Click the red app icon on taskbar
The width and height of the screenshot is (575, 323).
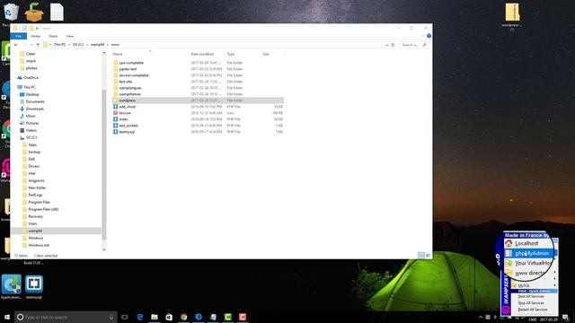(243, 317)
